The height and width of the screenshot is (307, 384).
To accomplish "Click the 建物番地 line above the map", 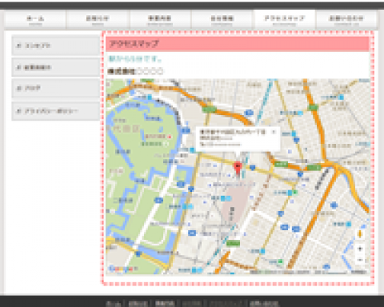I will click(x=135, y=71).
